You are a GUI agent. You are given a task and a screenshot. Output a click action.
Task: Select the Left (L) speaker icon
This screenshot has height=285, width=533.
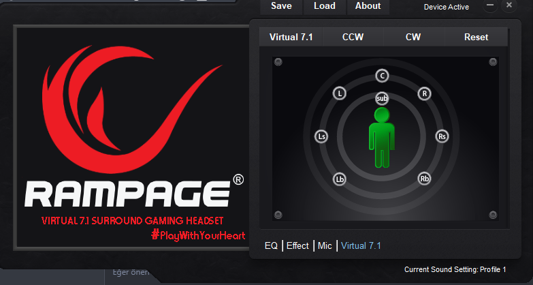[340, 93]
